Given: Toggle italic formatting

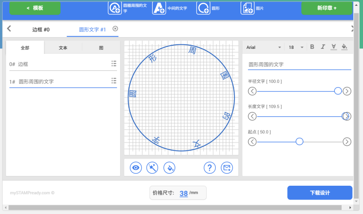Looking at the screenshot, I should point(323,47).
